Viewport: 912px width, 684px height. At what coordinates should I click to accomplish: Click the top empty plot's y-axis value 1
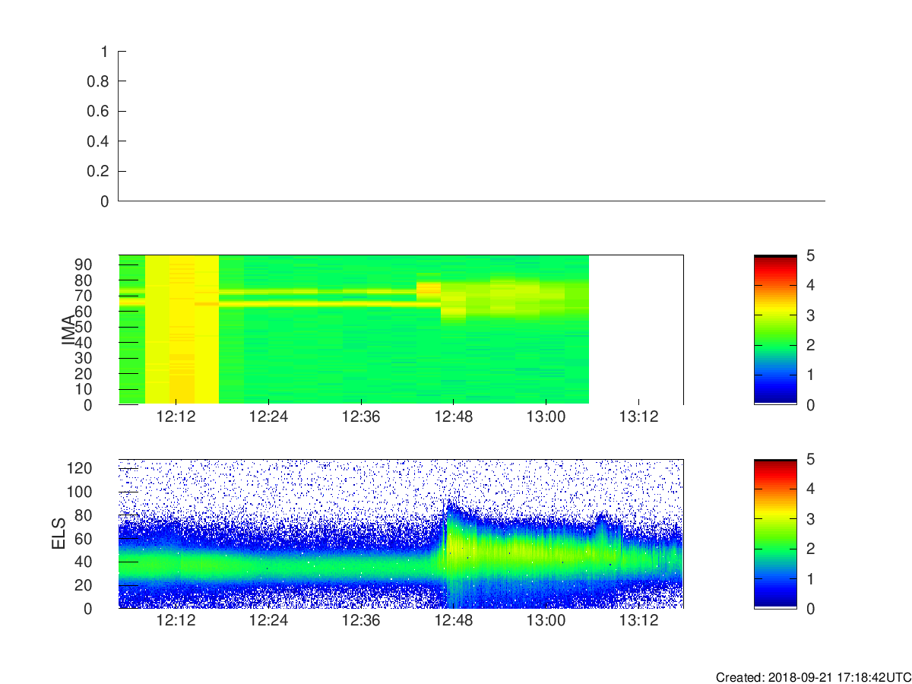104,52
